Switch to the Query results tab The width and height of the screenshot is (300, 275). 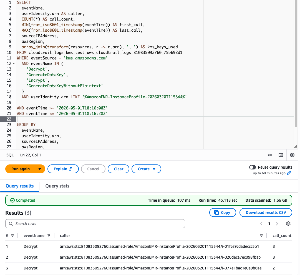[20, 186]
